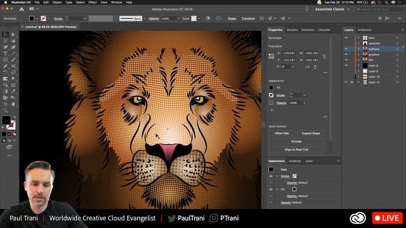Click the Flip Vertical icon in Transform
Viewport: 406px width, 228px height.
click(315, 66)
